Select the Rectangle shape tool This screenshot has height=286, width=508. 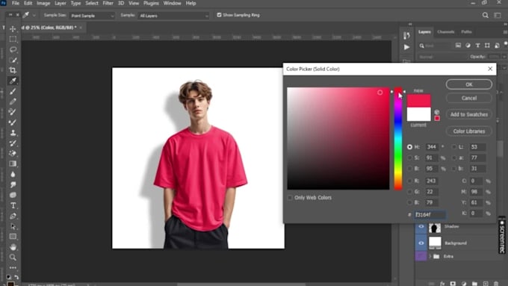(13, 237)
